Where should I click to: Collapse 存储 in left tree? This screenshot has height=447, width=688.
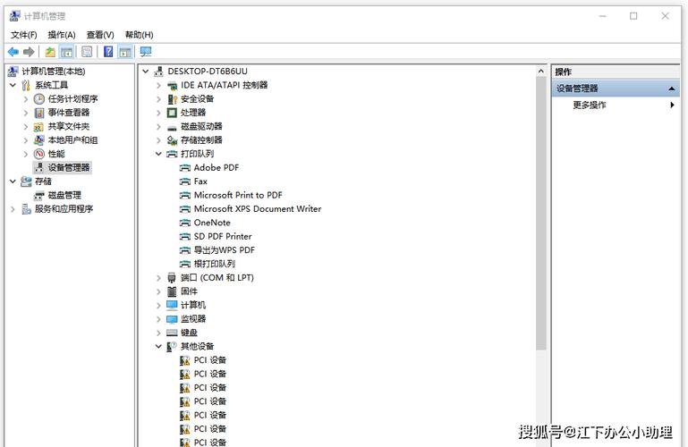coord(13,181)
